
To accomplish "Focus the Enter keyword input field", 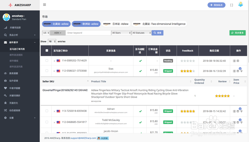I will [88, 33].
